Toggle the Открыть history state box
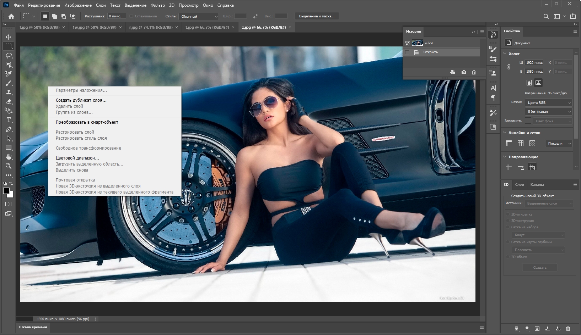 (407, 52)
